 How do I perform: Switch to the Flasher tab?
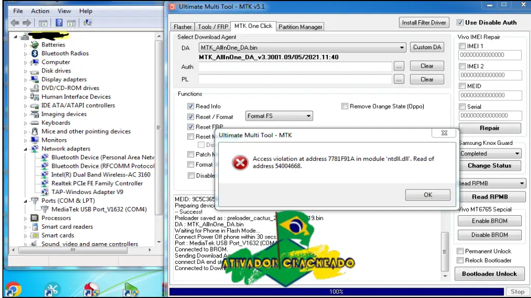[183, 27]
